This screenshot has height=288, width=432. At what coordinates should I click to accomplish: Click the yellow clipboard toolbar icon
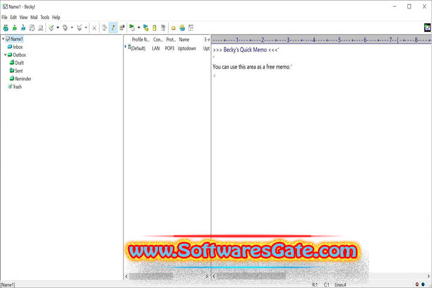pos(154,28)
